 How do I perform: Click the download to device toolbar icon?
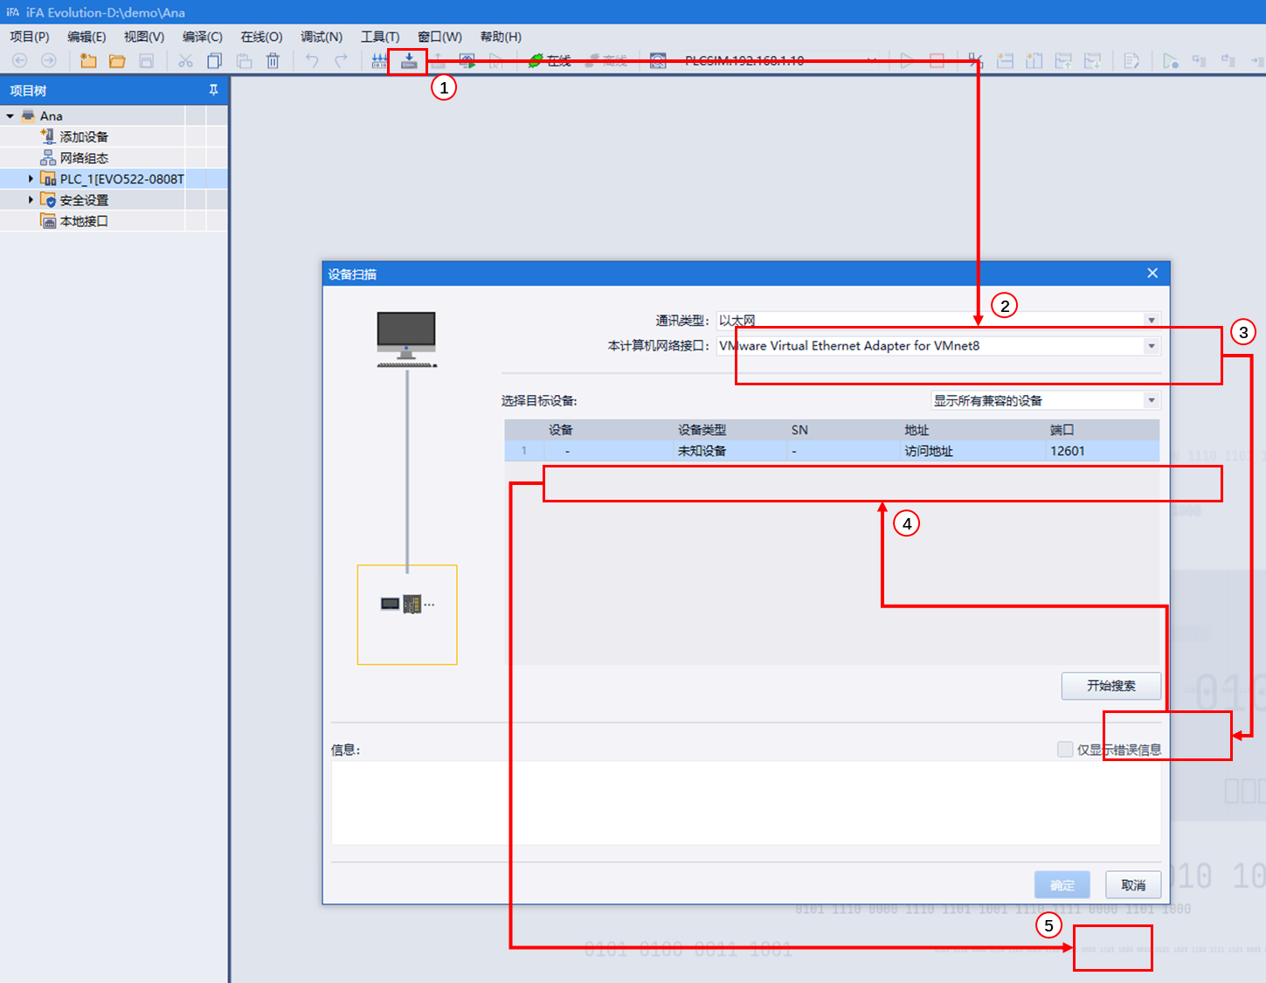(x=408, y=61)
